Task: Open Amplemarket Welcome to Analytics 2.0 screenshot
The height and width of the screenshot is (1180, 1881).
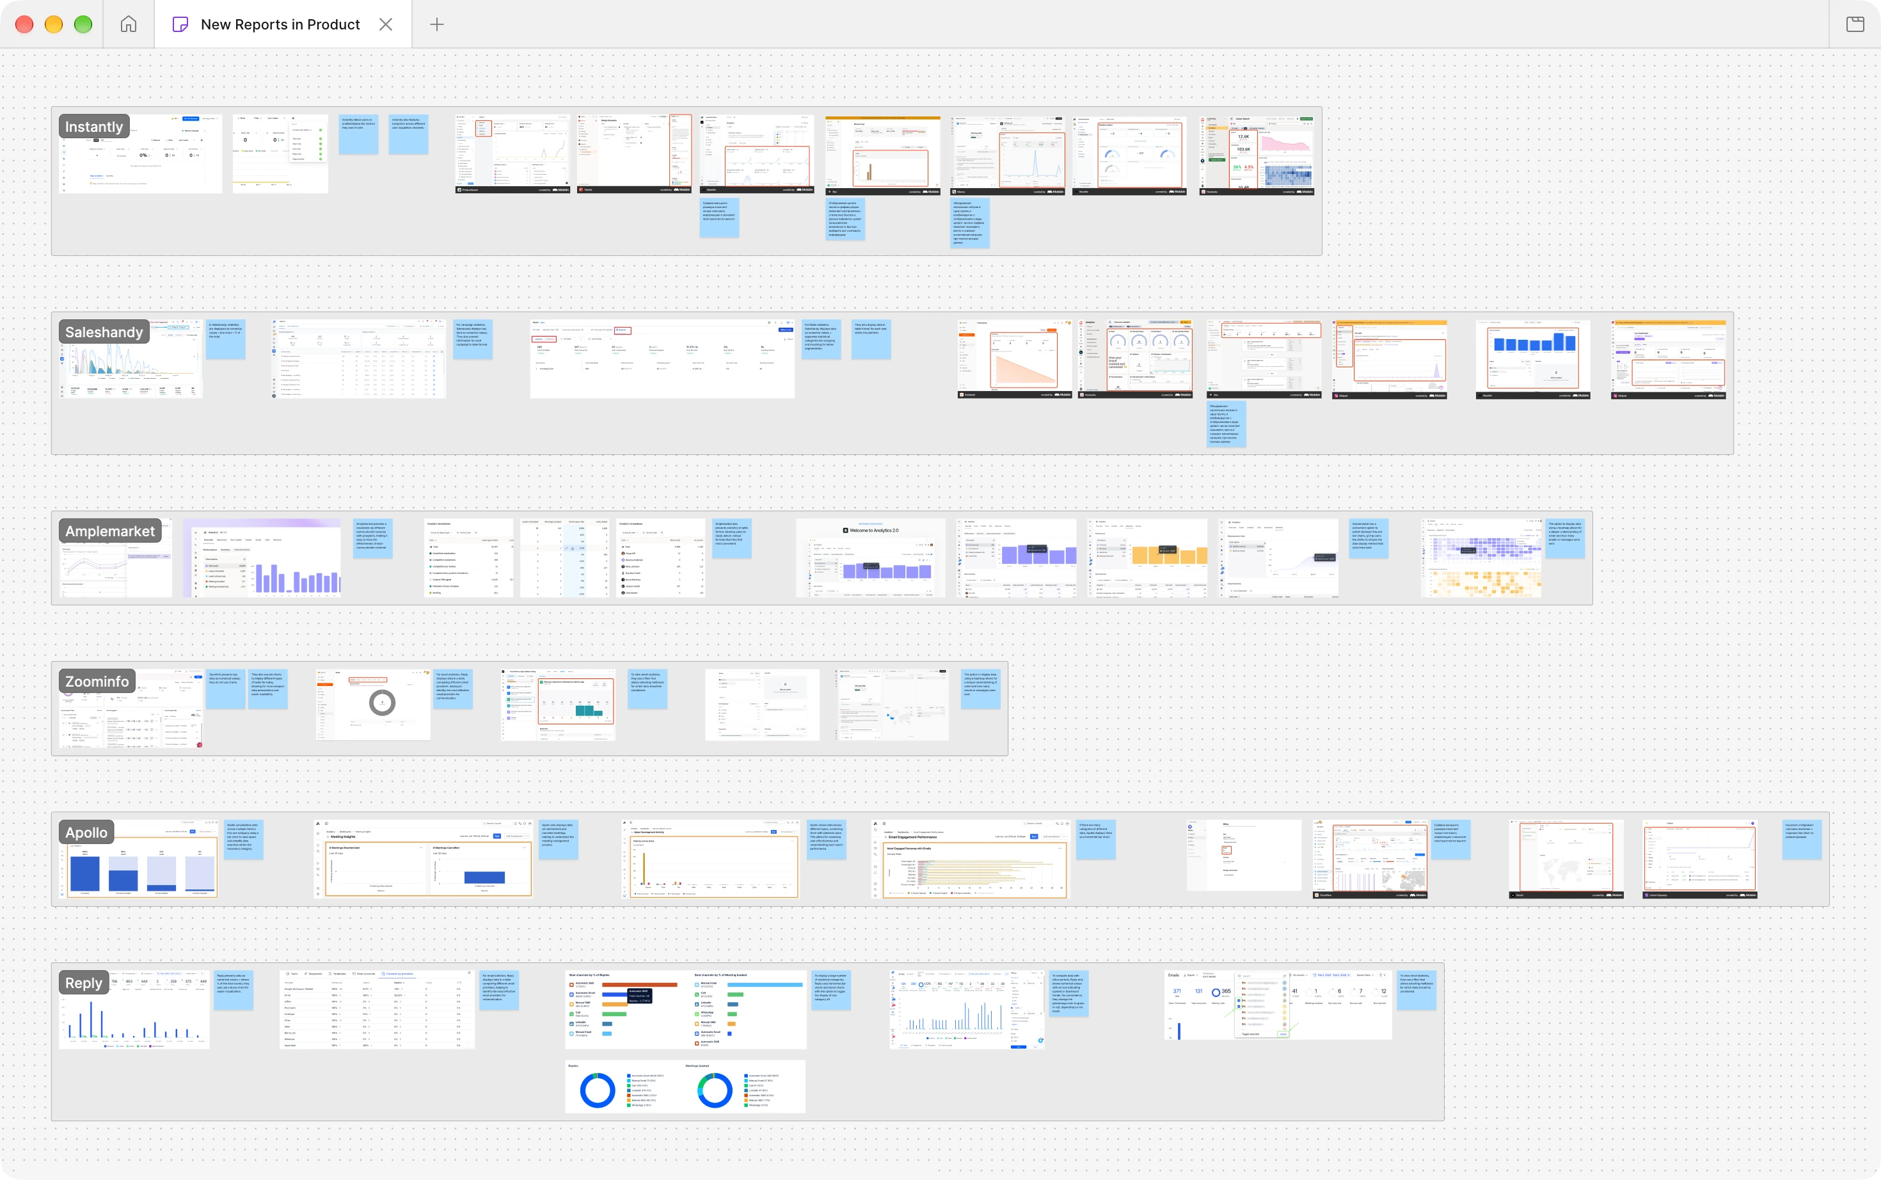Action: pyautogui.click(x=871, y=558)
